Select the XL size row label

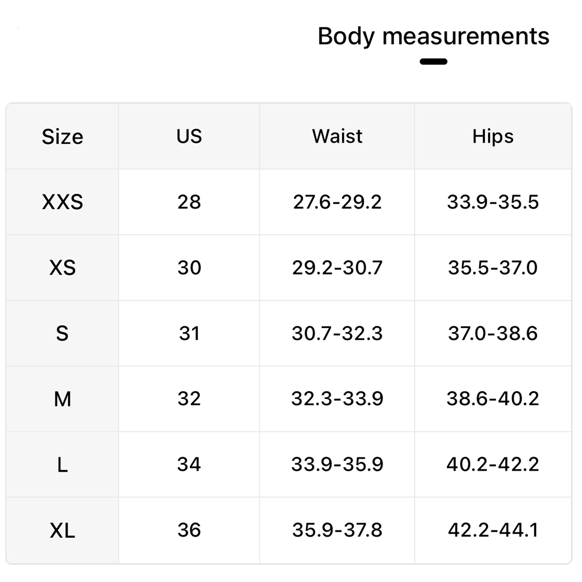[x=63, y=530]
